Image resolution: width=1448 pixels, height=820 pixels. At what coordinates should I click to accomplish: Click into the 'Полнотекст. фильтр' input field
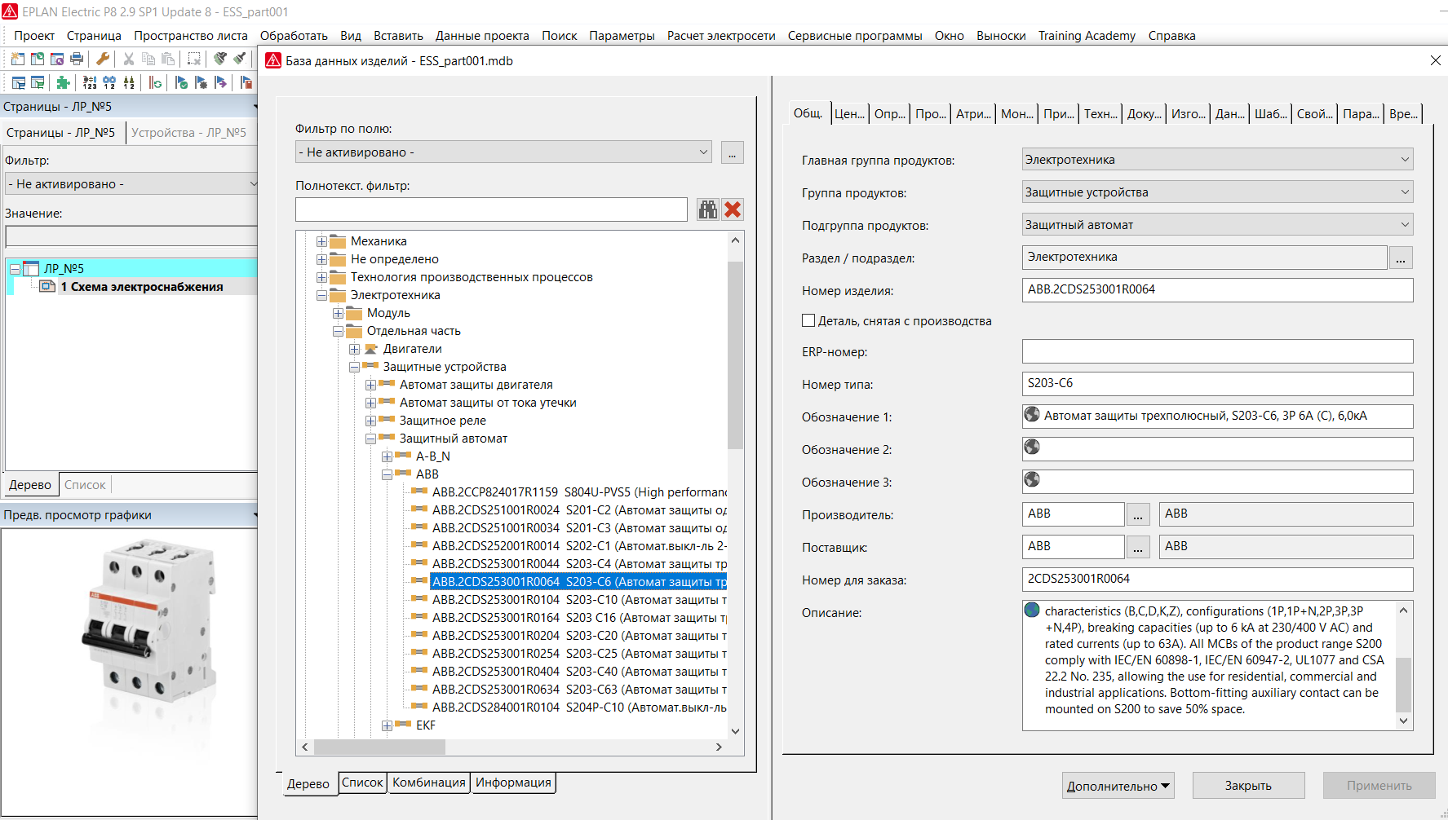click(491, 209)
